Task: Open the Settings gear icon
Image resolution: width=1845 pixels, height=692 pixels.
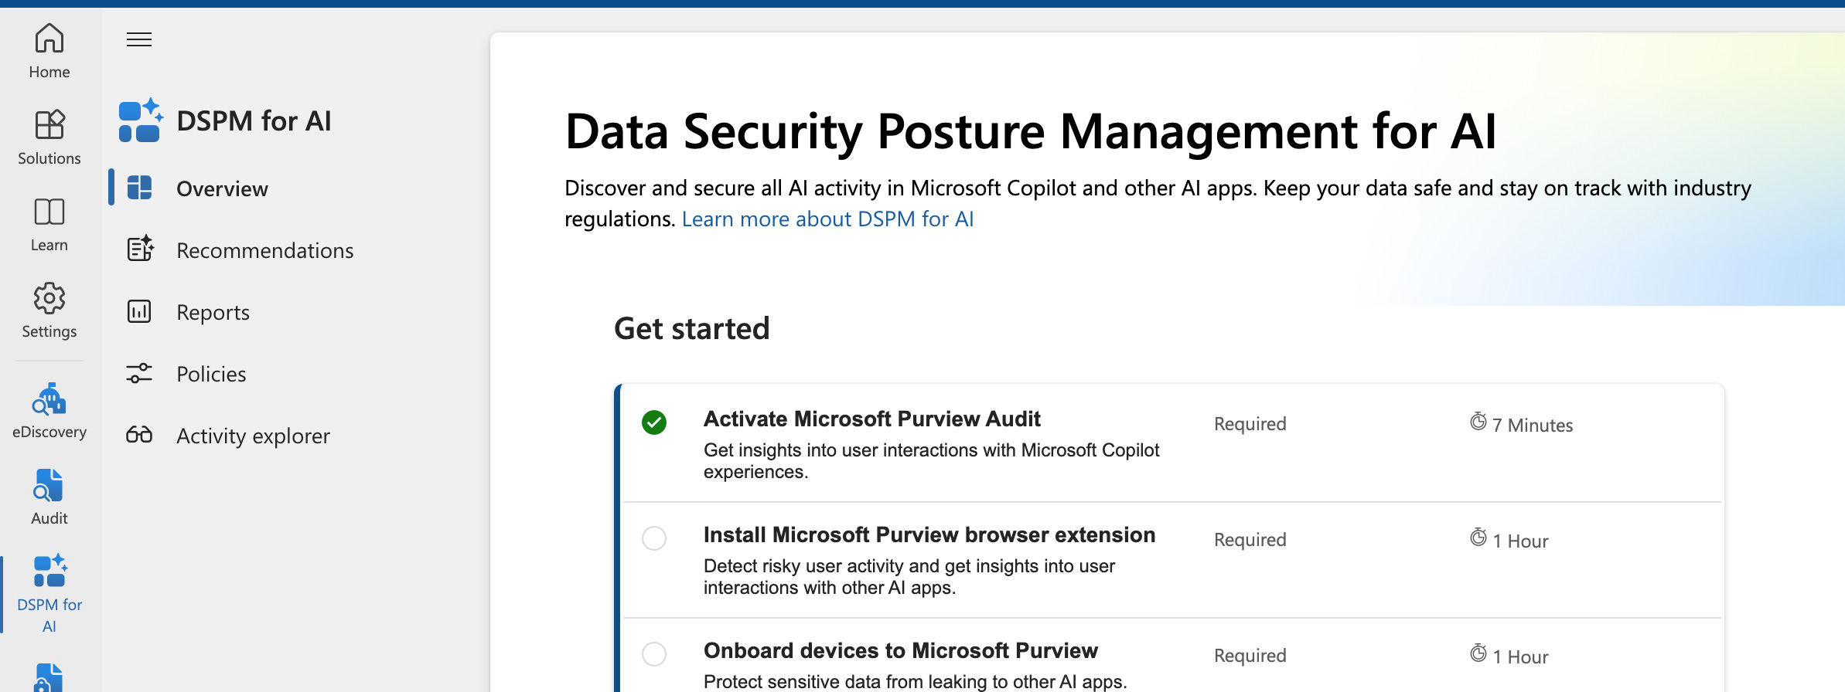Action: click(x=49, y=298)
